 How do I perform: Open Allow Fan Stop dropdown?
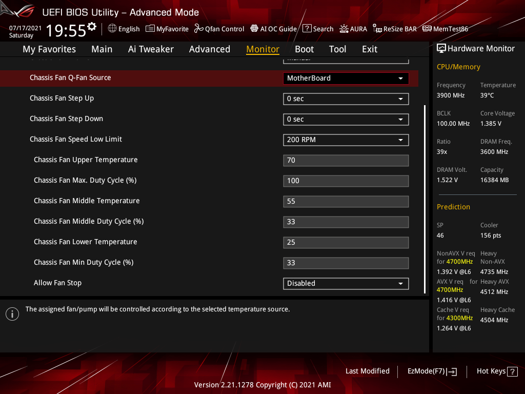tap(346, 283)
